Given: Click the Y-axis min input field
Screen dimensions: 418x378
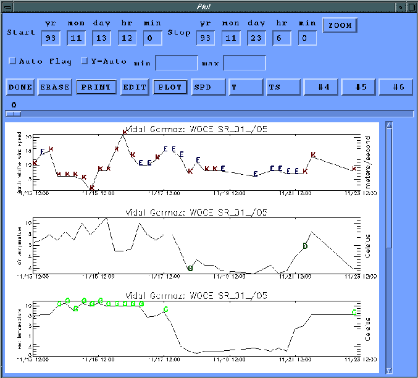Looking at the screenshot, I should pos(177,63).
